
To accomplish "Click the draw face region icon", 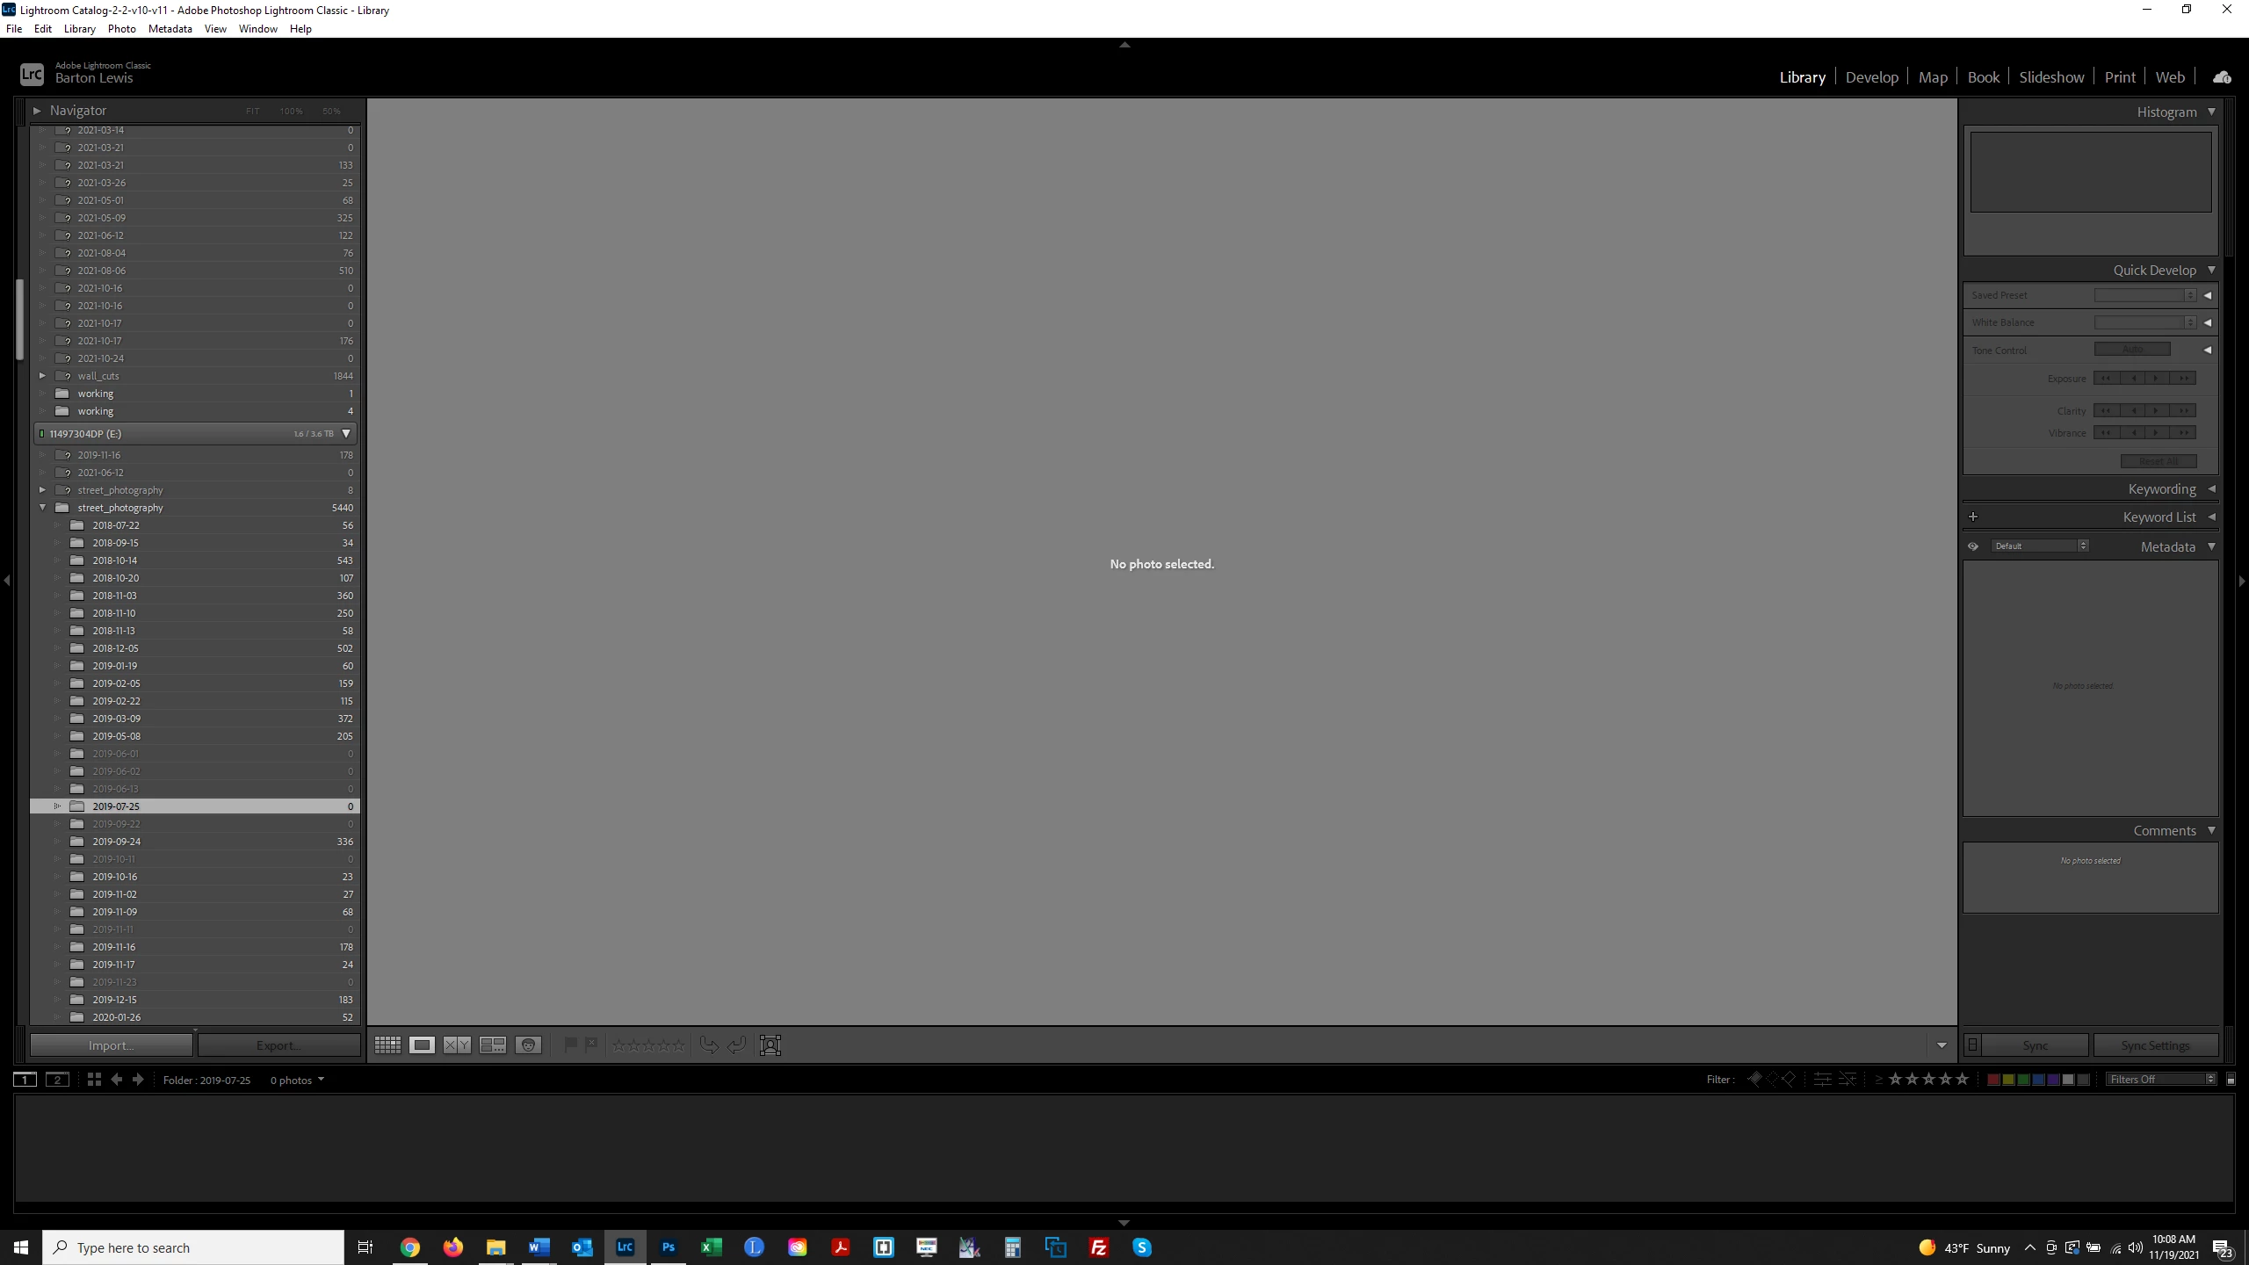I will pos(770,1045).
